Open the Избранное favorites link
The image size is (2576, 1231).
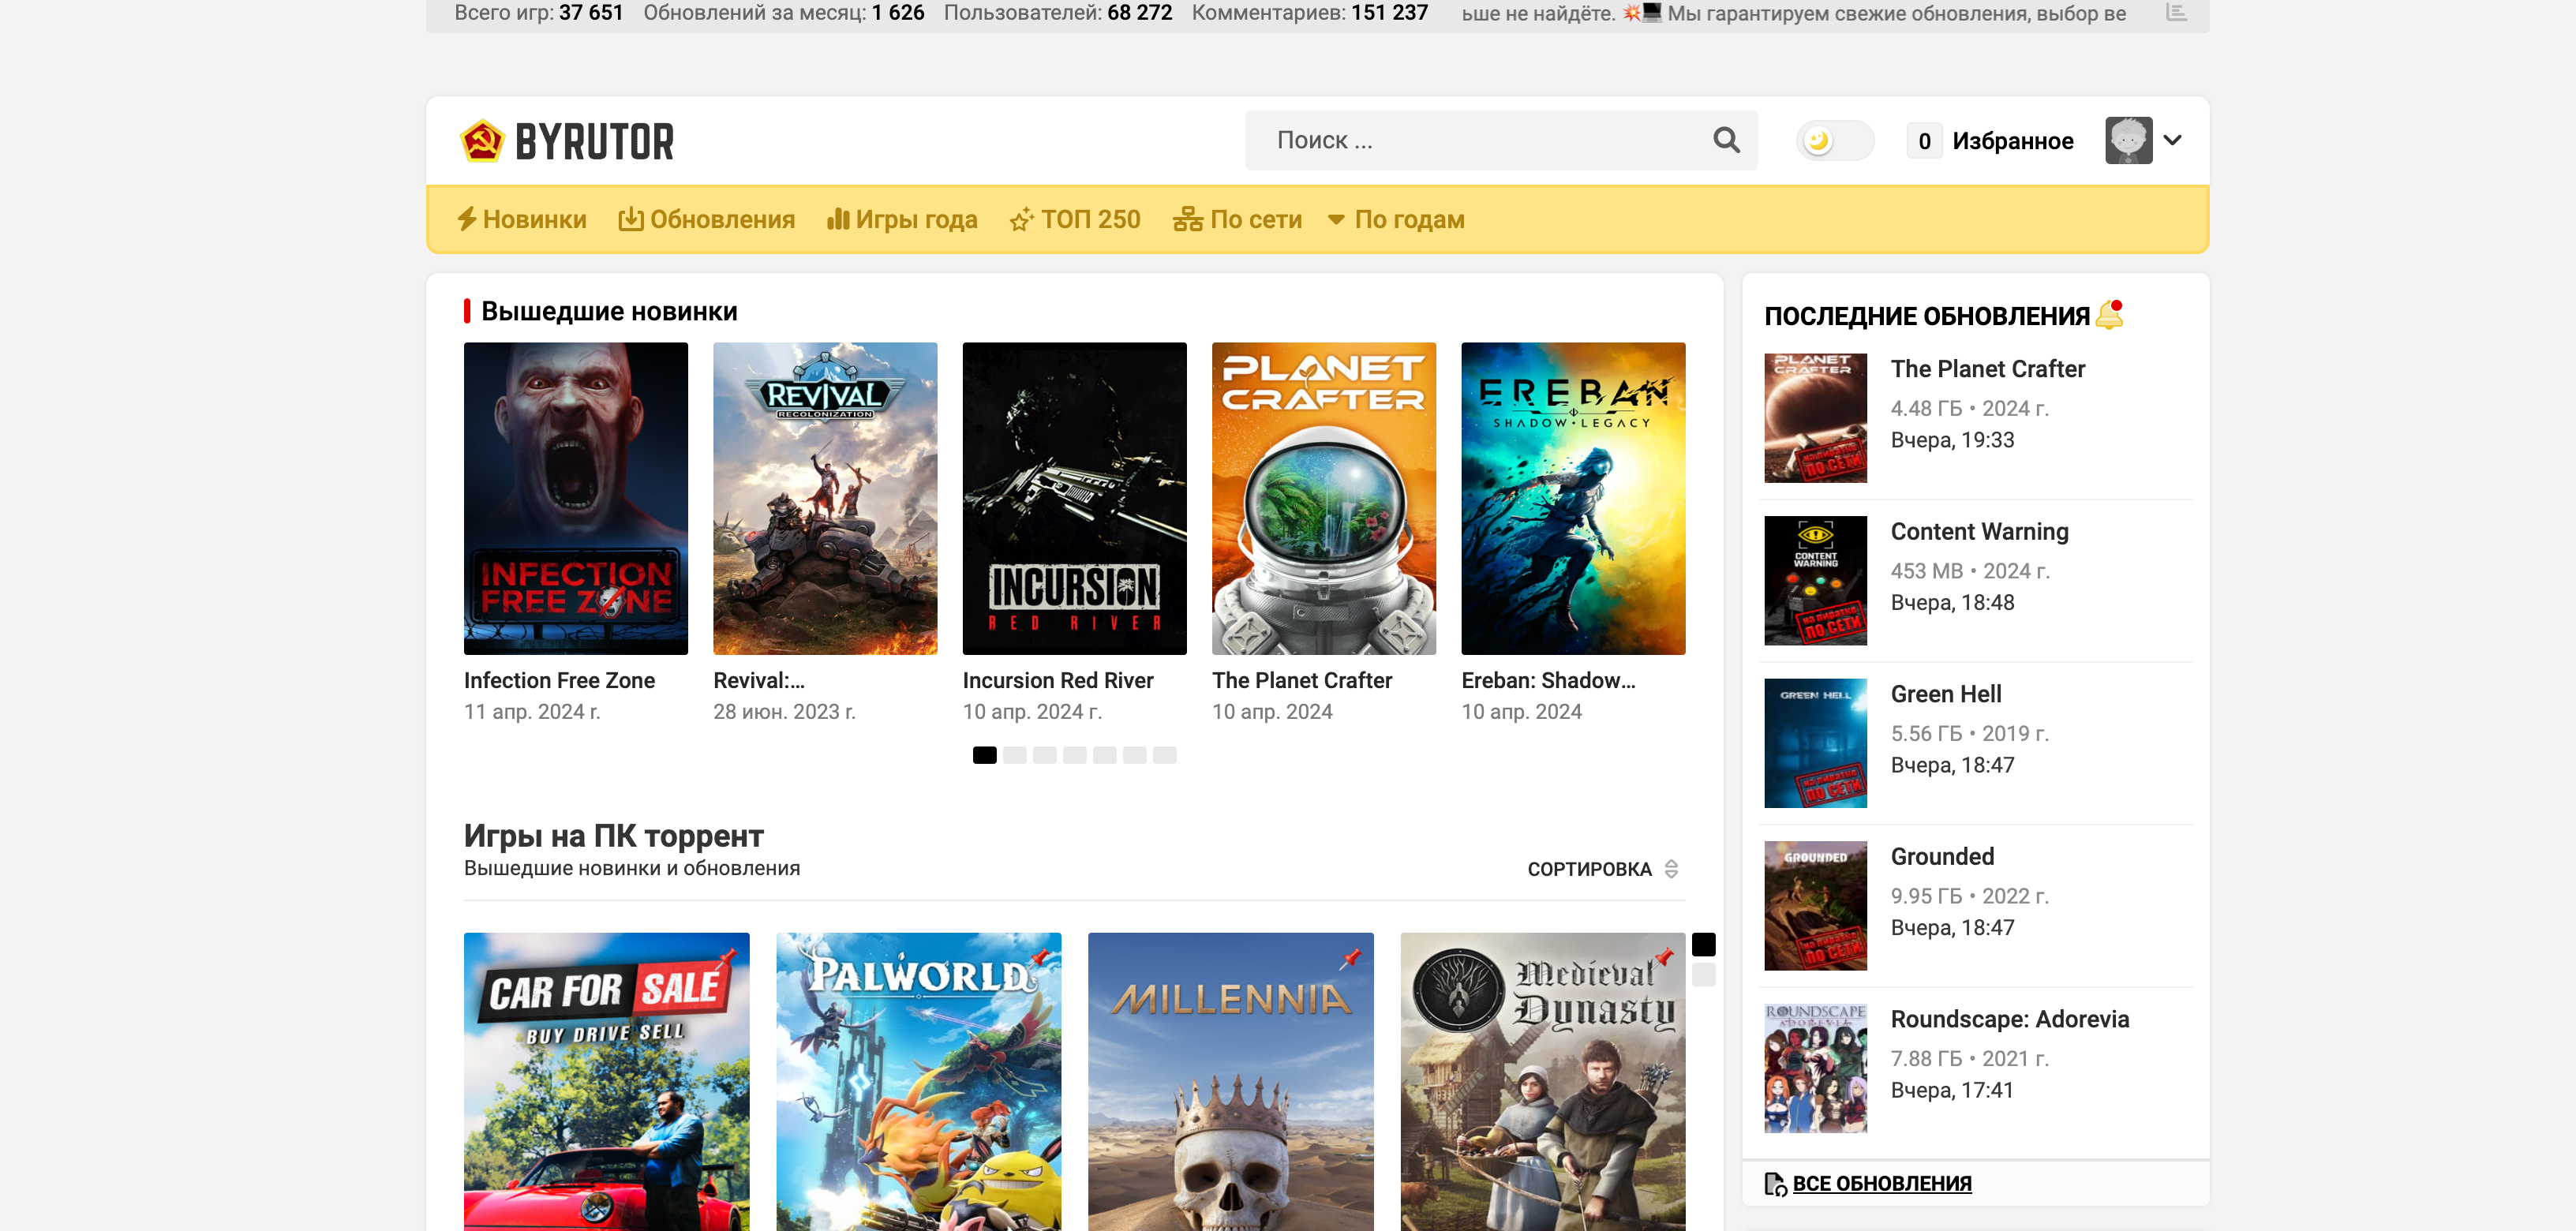pyautogui.click(x=2012, y=141)
